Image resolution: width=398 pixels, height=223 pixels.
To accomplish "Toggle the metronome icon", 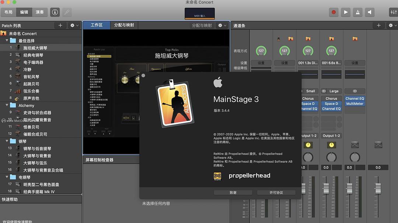I will pos(357,12).
